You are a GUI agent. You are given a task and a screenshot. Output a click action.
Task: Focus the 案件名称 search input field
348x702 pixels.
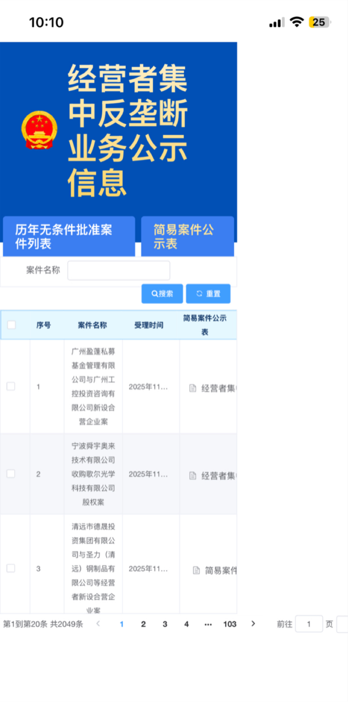click(119, 271)
